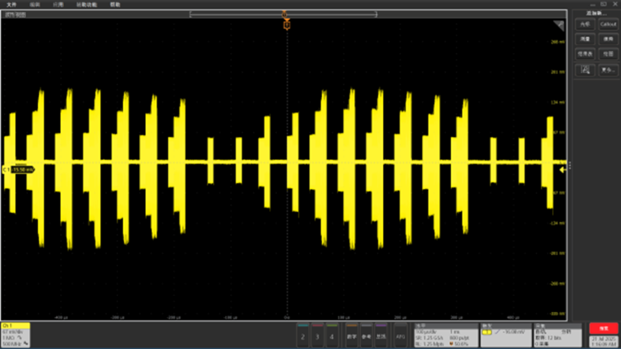Open the Acquisition settings badge (采集)

pos(558,336)
